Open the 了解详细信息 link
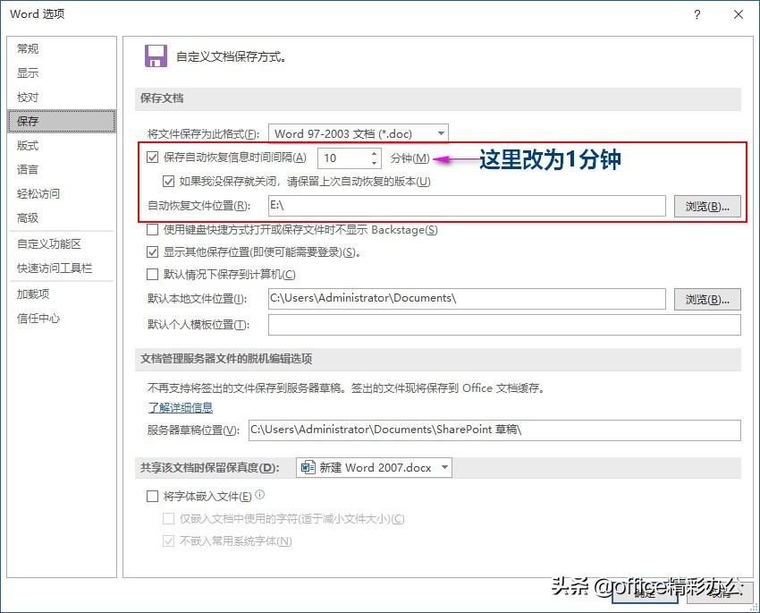Viewport: 760px width, 613px height. point(181,407)
